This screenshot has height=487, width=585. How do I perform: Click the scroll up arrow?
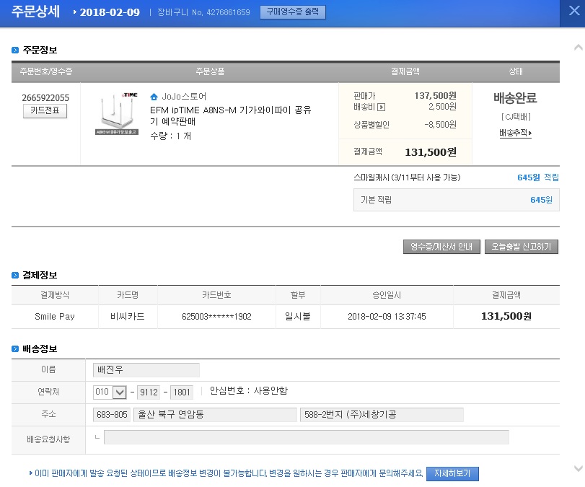[x=578, y=48]
